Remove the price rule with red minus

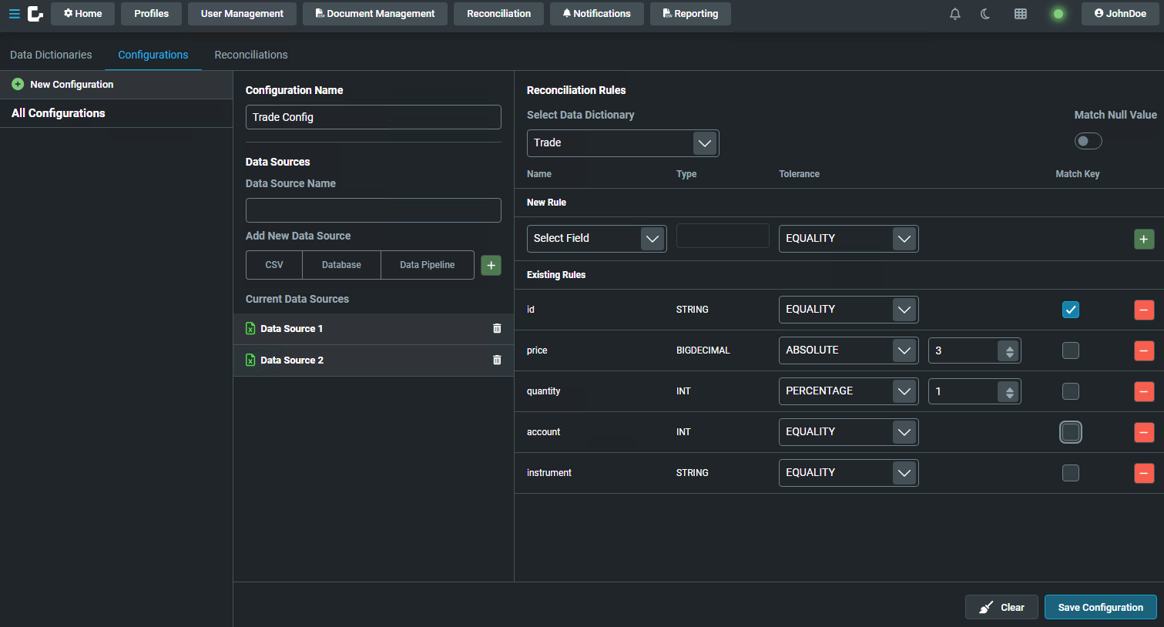click(x=1144, y=350)
